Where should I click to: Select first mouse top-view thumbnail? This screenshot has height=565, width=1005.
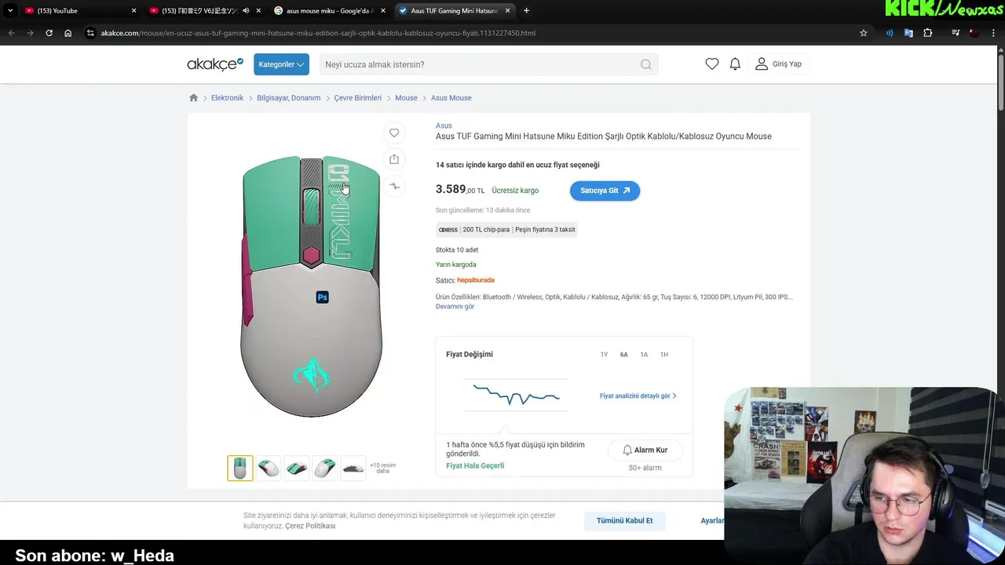click(240, 468)
